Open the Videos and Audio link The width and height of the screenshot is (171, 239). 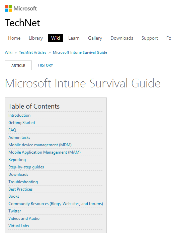[x=24, y=218]
